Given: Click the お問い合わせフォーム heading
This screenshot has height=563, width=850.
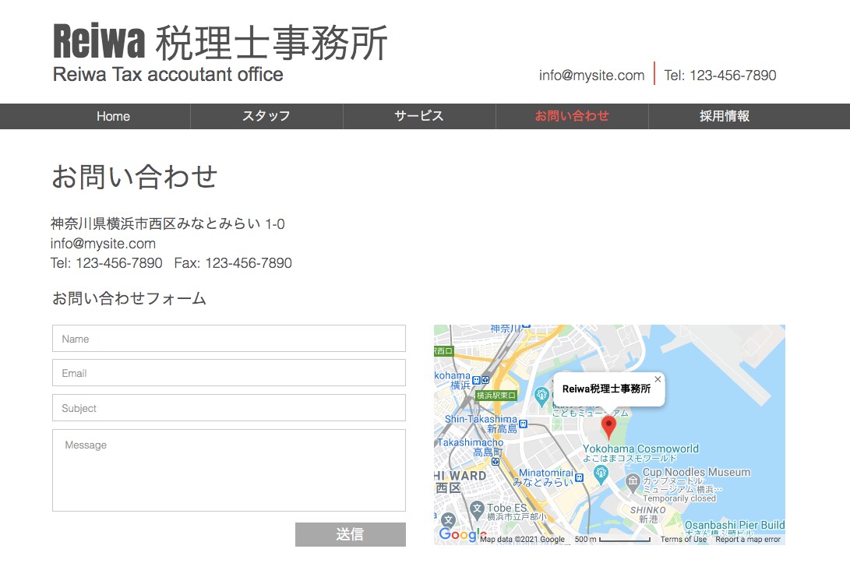Looking at the screenshot, I should pyautogui.click(x=129, y=298).
